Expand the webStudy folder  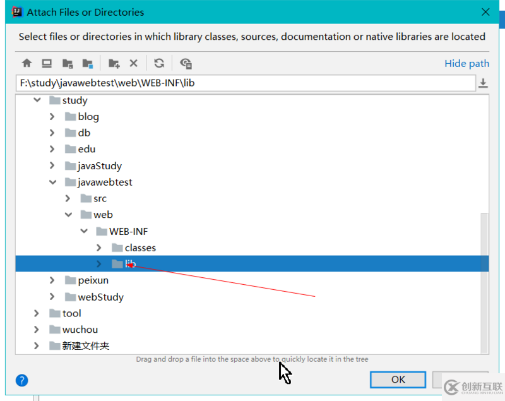click(52, 297)
